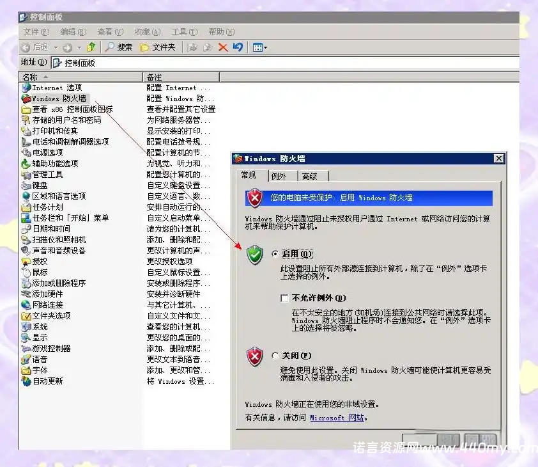Click the red X delete toolbar icon
This screenshot has height=467, width=538.
coord(223,47)
